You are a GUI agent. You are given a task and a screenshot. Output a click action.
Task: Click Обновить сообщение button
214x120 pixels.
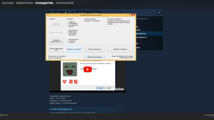coord(120,49)
